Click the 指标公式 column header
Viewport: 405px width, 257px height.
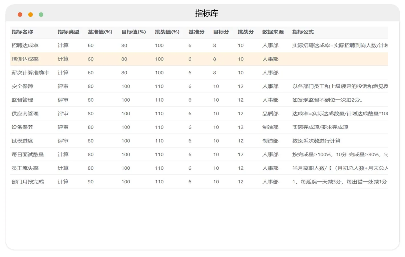coord(303,32)
